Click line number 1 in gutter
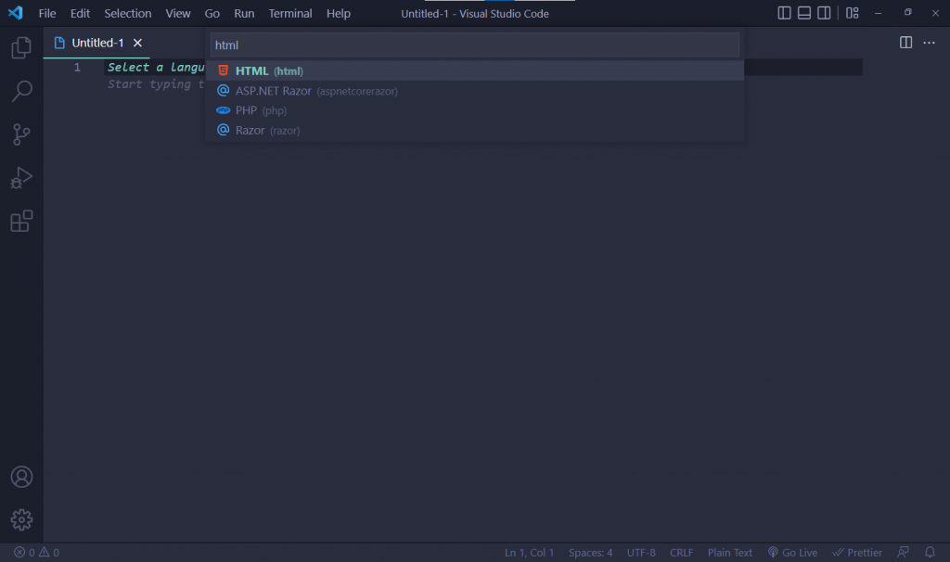950x562 pixels. (77, 67)
